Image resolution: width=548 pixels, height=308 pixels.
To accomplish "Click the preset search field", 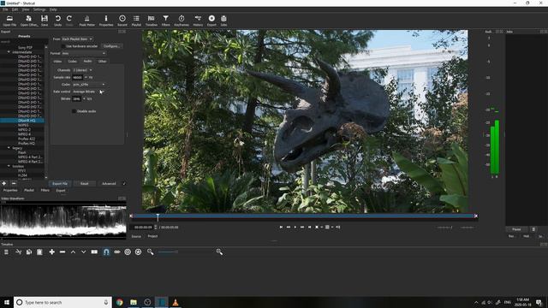I will point(24,42).
